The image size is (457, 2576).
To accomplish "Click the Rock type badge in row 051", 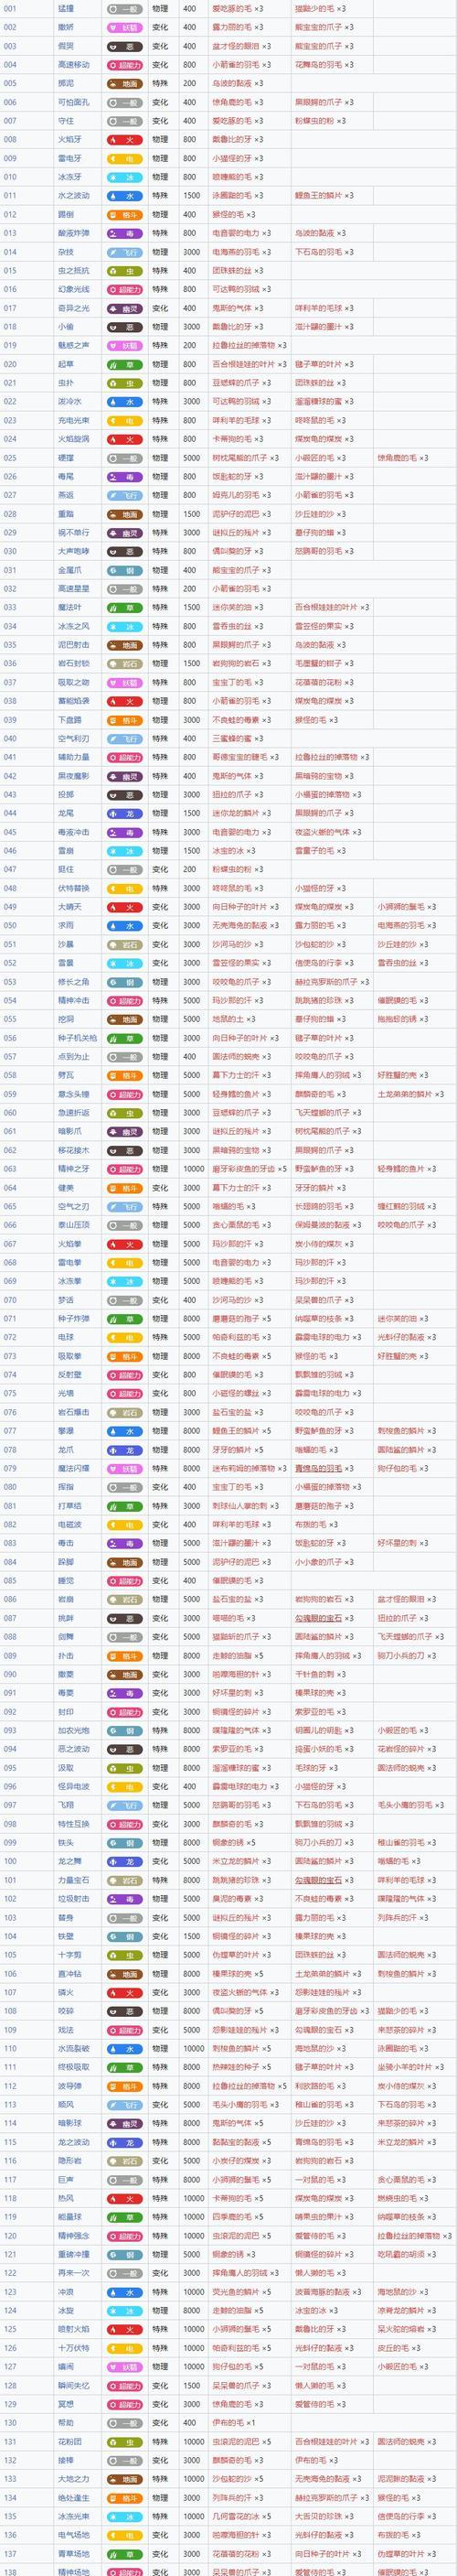I will coord(123,944).
